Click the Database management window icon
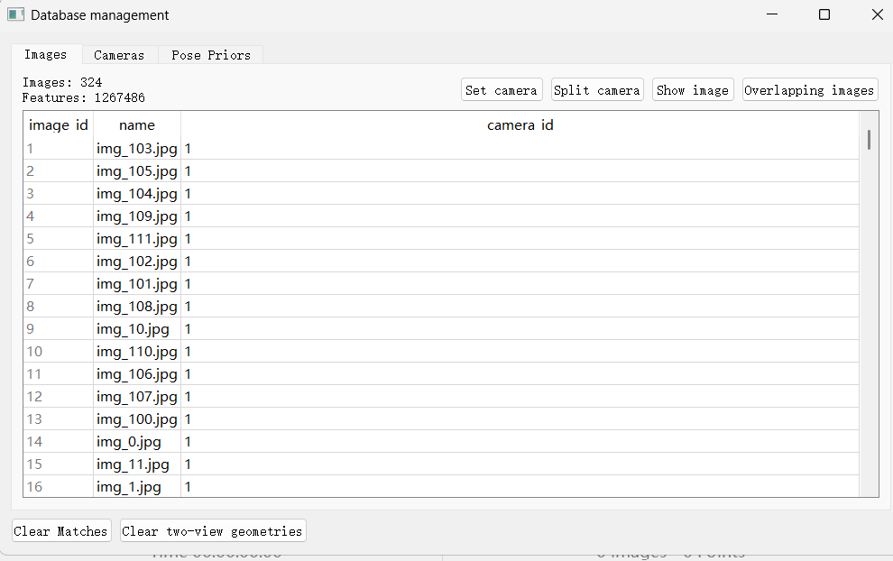 coord(15,15)
